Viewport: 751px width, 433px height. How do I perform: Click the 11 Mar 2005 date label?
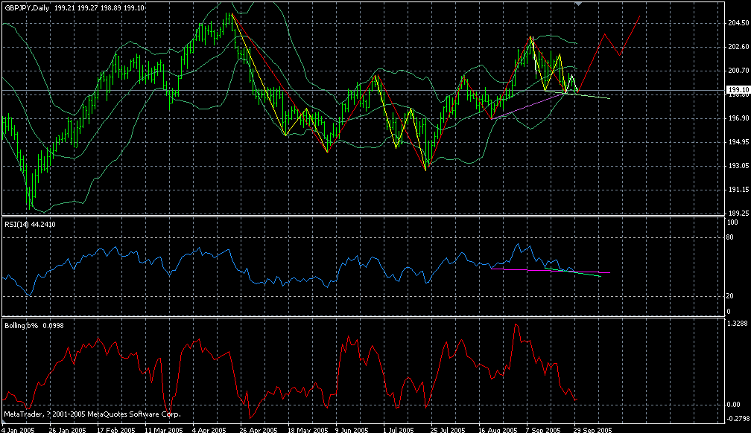coord(164,429)
